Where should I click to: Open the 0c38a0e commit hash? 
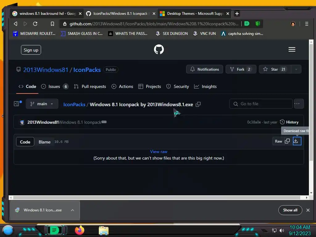coord(254,122)
